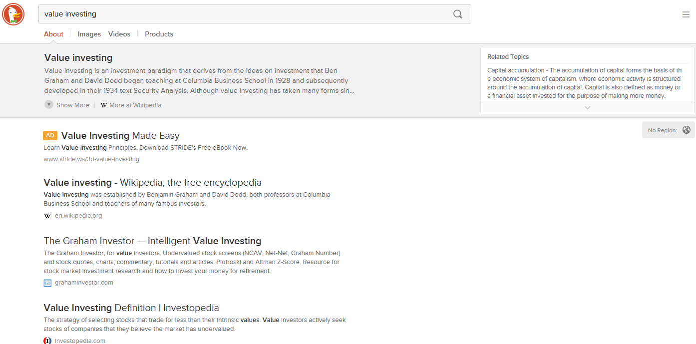Click the magnifying glass search icon
The height and width of the screenshot is (344, 696).
(457, 14)
